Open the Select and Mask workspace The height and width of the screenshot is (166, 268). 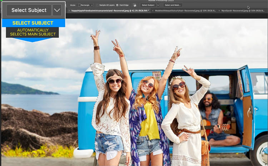pos(173,5)
